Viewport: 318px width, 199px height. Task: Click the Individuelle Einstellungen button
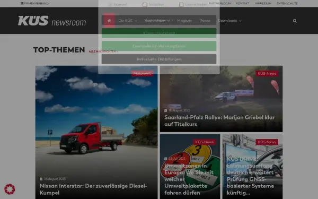[x=159, y=59]
